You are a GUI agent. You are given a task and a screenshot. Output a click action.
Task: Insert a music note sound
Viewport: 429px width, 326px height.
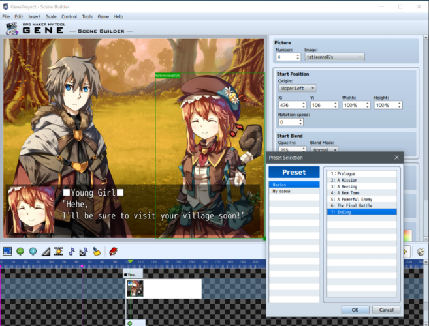point(71,252)
